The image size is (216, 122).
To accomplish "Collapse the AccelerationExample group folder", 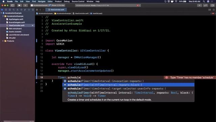I will tap(3, 16).
